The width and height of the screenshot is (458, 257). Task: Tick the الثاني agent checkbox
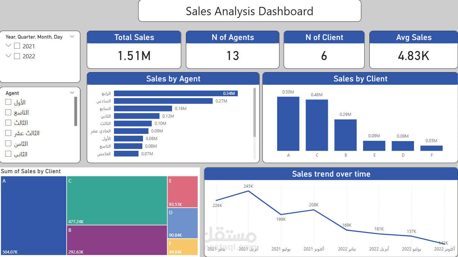tap(8, 154)
